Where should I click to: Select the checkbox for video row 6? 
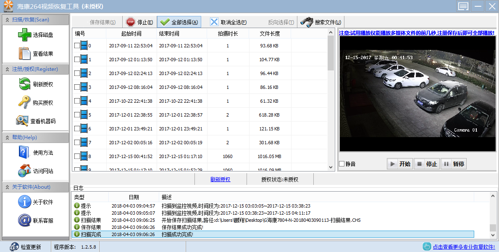click(77, 128)
